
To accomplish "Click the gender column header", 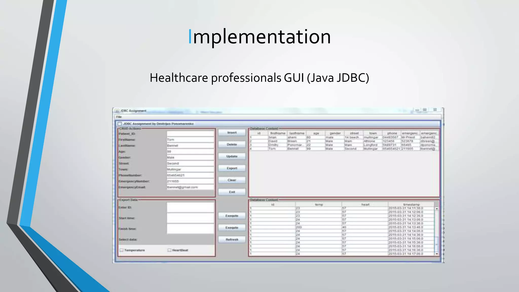I will 335,133.
